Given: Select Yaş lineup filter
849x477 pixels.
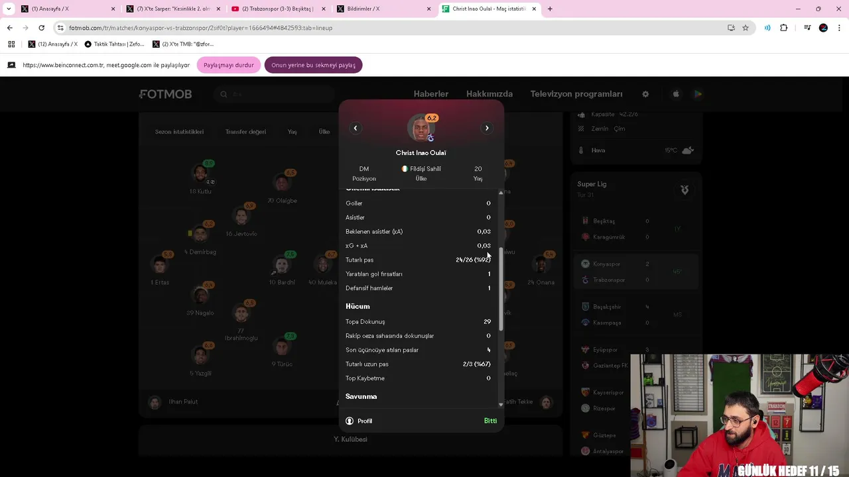Looking at the screenshot, I should [292, 132].
